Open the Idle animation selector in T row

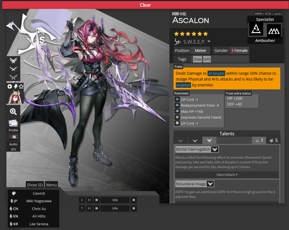115,208
